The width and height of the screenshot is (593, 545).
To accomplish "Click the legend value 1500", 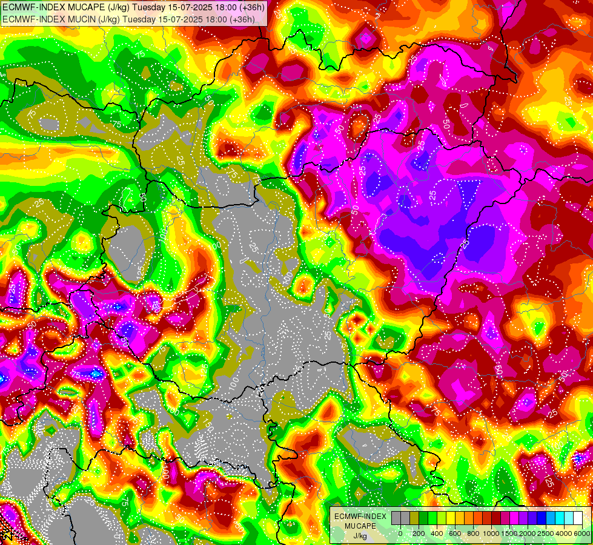I will coord(509,533).
